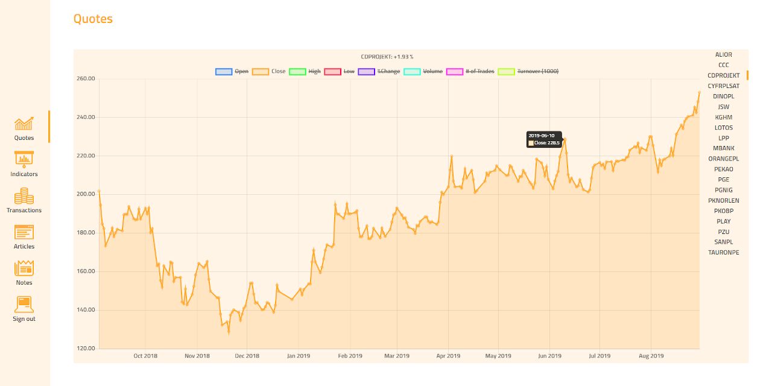
Task: Toggle the %Change series in chart legend
Action: (379, 71)
